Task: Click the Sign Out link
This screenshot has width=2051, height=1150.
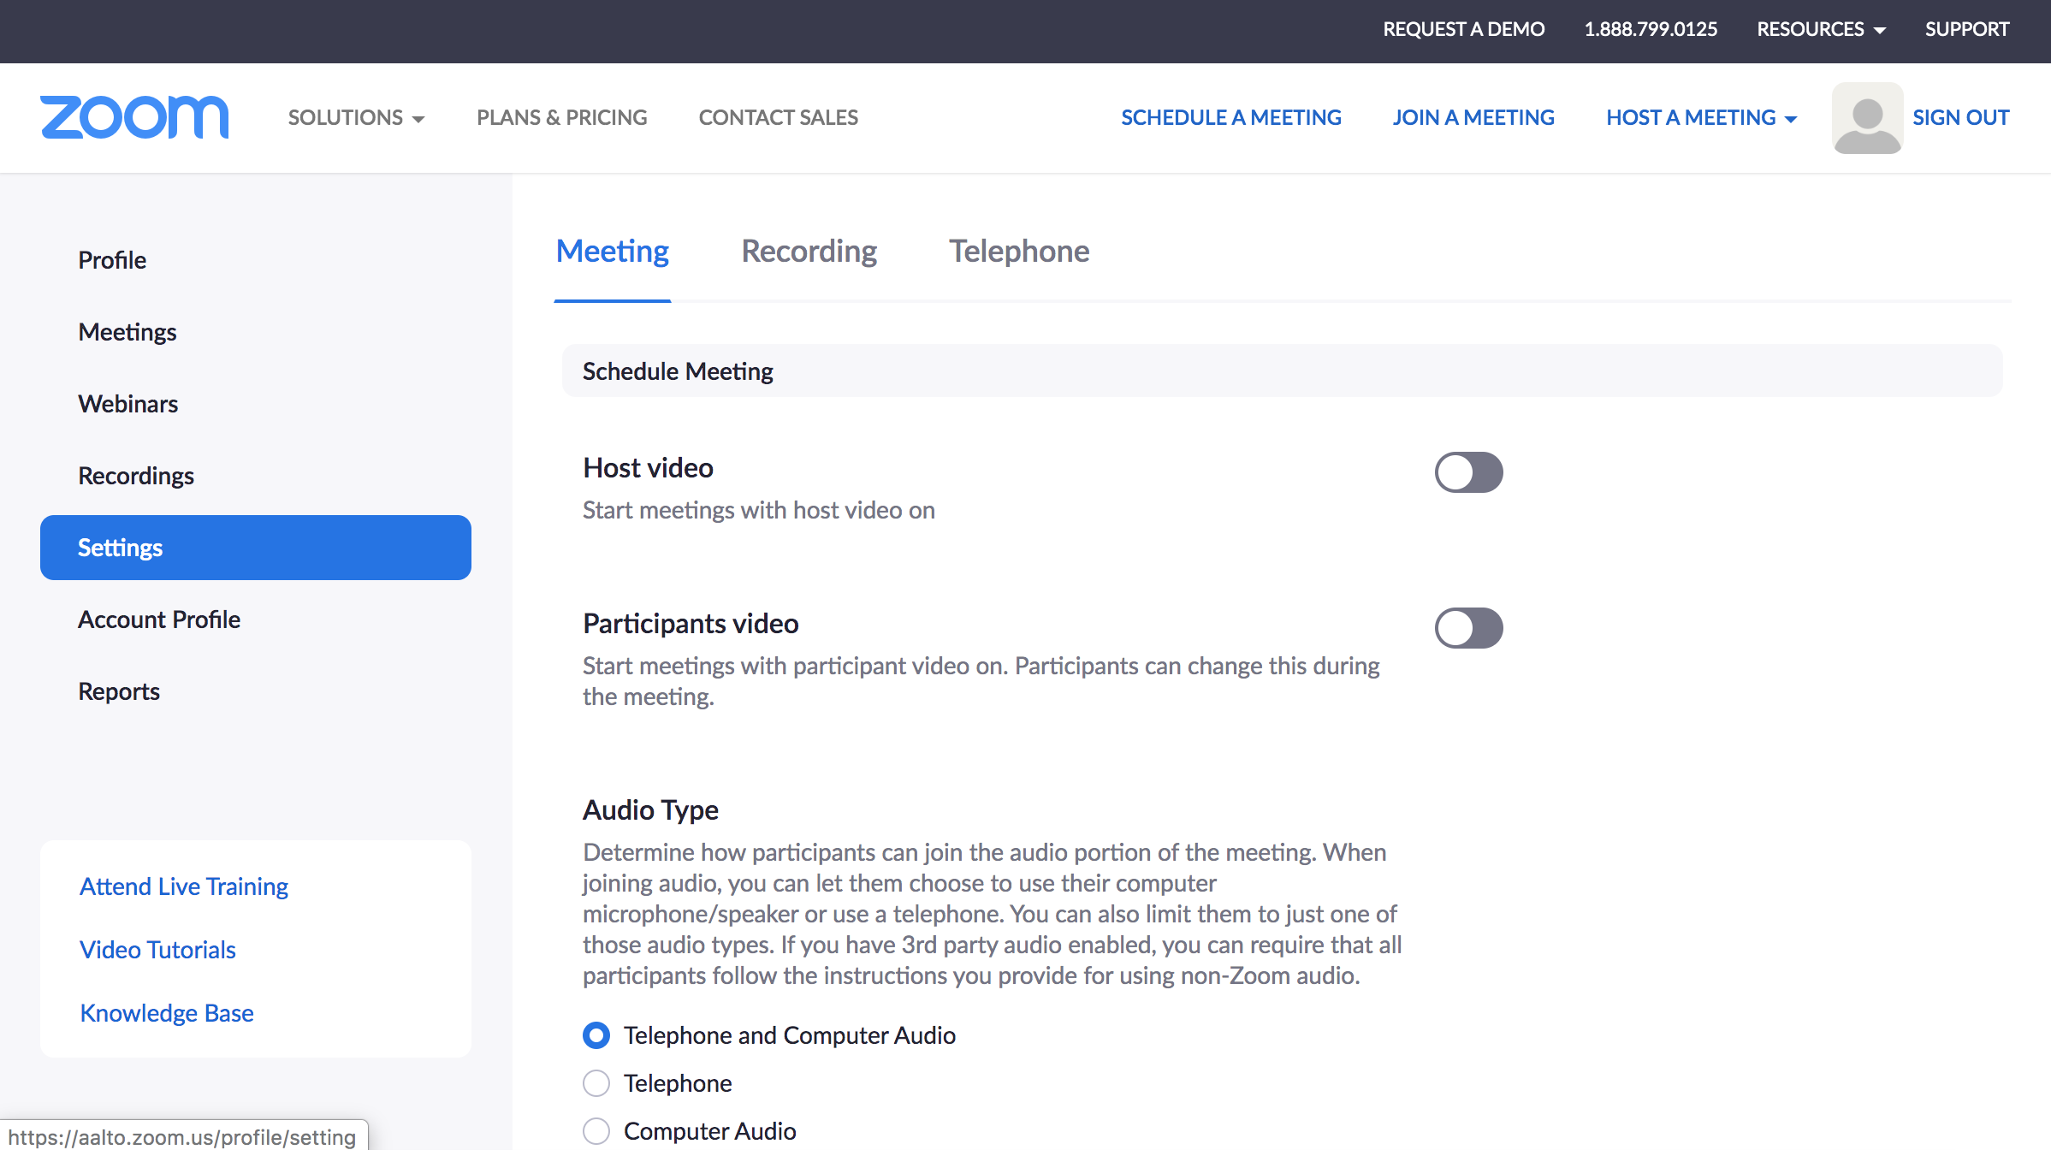Action: point(1960,117)
